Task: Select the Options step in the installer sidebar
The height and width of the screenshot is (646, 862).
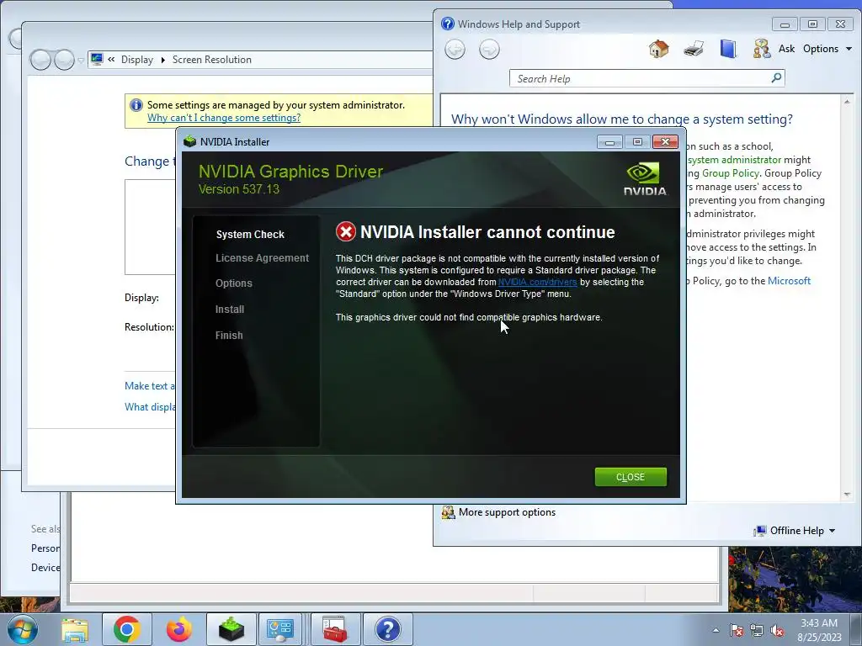Action: [x=234, y=283]
